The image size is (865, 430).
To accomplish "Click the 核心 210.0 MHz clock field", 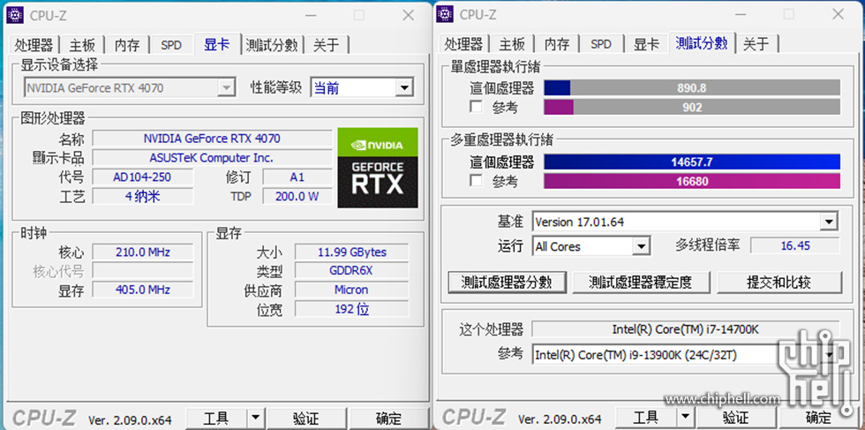I will (143, 253).
